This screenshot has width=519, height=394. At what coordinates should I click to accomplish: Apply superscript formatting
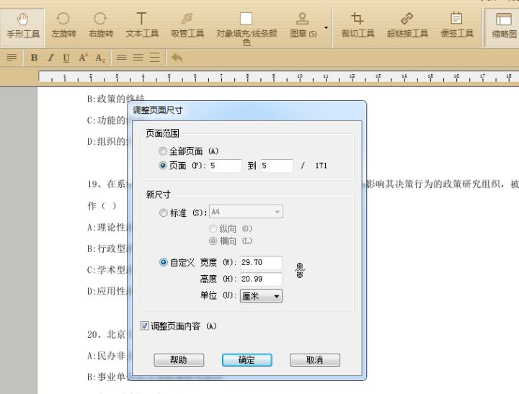click(x=83, y=58)
